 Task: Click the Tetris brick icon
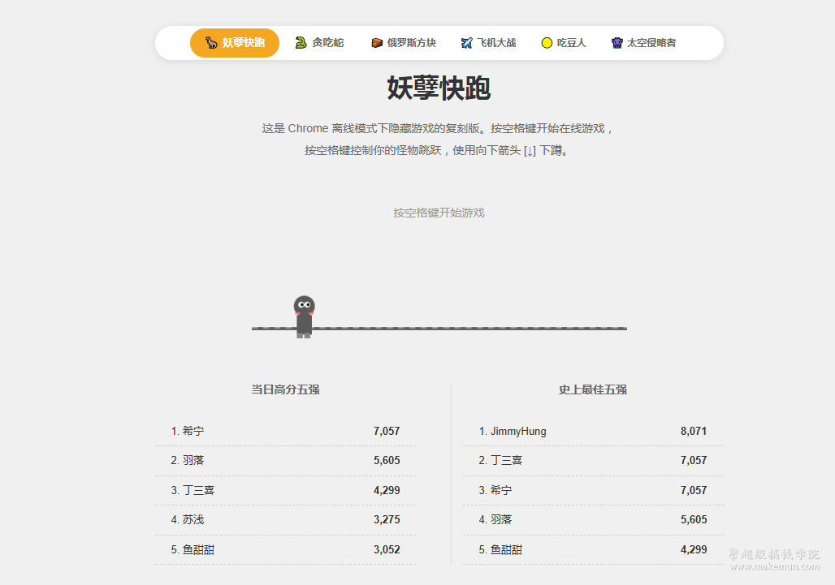click(377, 42)
